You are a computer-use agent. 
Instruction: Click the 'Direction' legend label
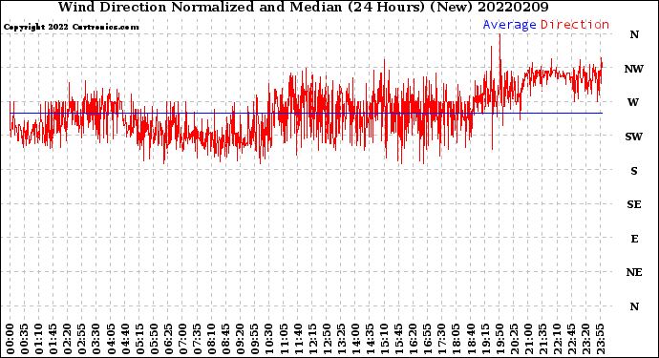tap(575, 25)
